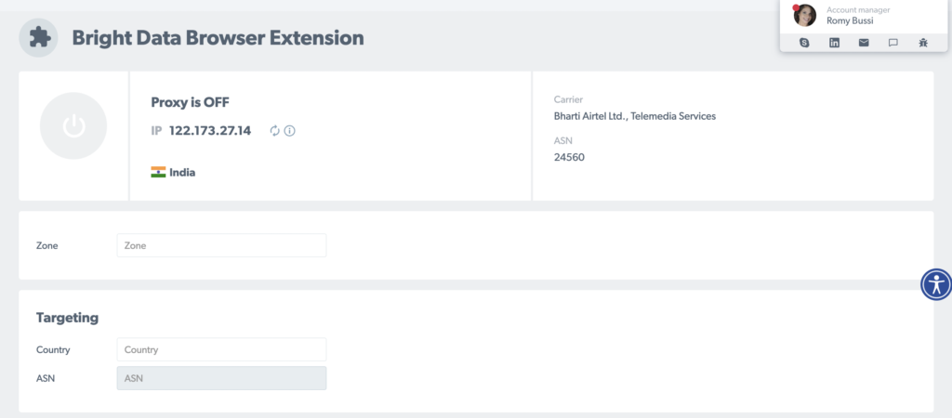Open account manager's LinkedIn profile
This screenshot has width=952, height=418.
pos(834,43)
